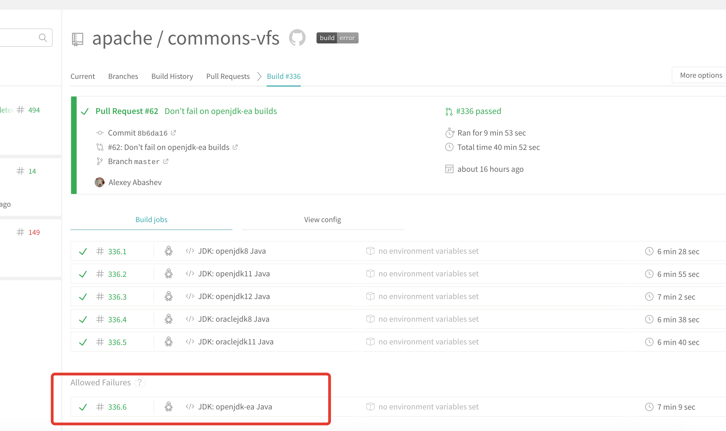Click Don't fail on openjdk-ea builds title
Image resolution: width=726 pixels, height=431 pixels.
coord(221,111)
